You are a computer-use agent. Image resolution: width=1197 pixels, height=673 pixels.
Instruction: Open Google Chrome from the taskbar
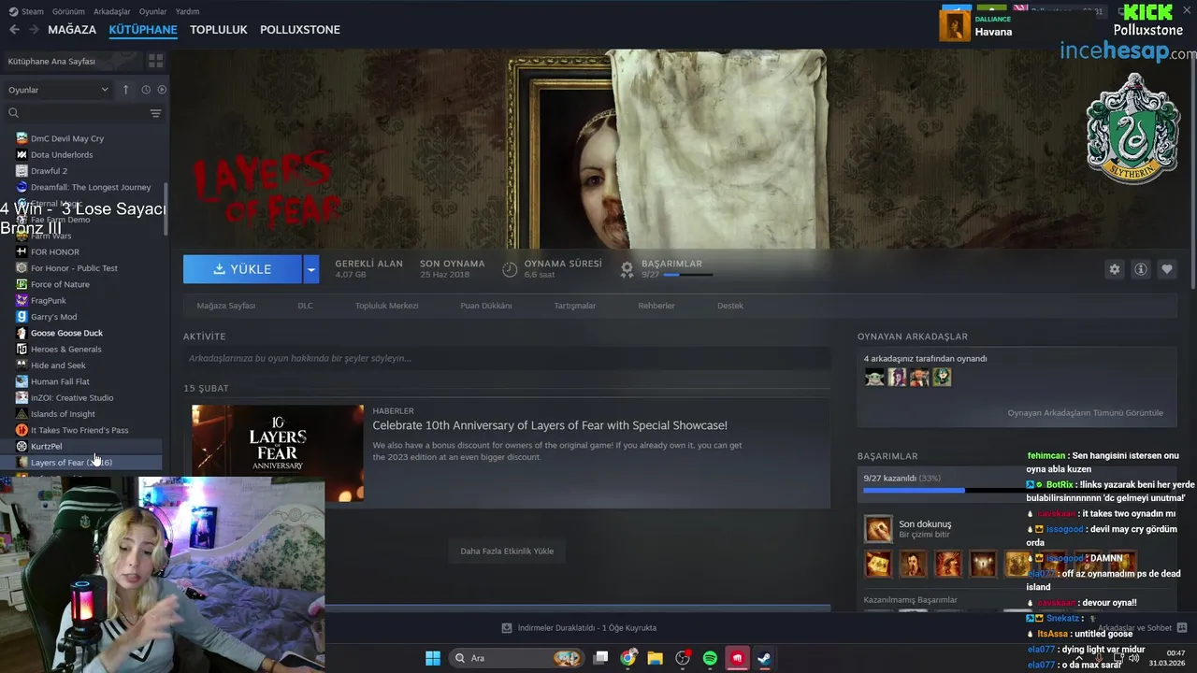pos(628,658)
